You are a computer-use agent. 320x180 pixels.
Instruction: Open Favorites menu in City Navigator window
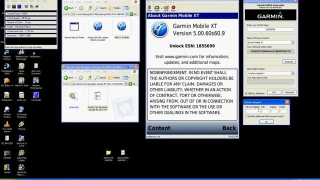coord(88,71)
